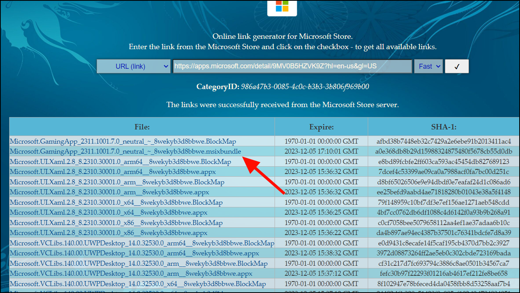Select SHA-1 hash fefc30b97f22293f01216ab4617ef212fe8be658
This screenshot has width=520, height=293.
coord(444,273)
